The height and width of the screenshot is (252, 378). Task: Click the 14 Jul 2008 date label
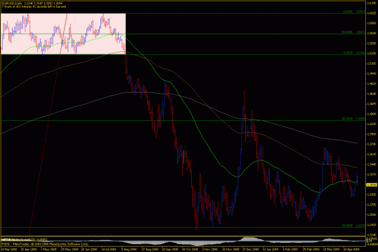tap(109, 250)
